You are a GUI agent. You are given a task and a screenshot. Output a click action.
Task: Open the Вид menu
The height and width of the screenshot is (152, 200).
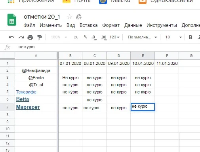pos(70,25)
